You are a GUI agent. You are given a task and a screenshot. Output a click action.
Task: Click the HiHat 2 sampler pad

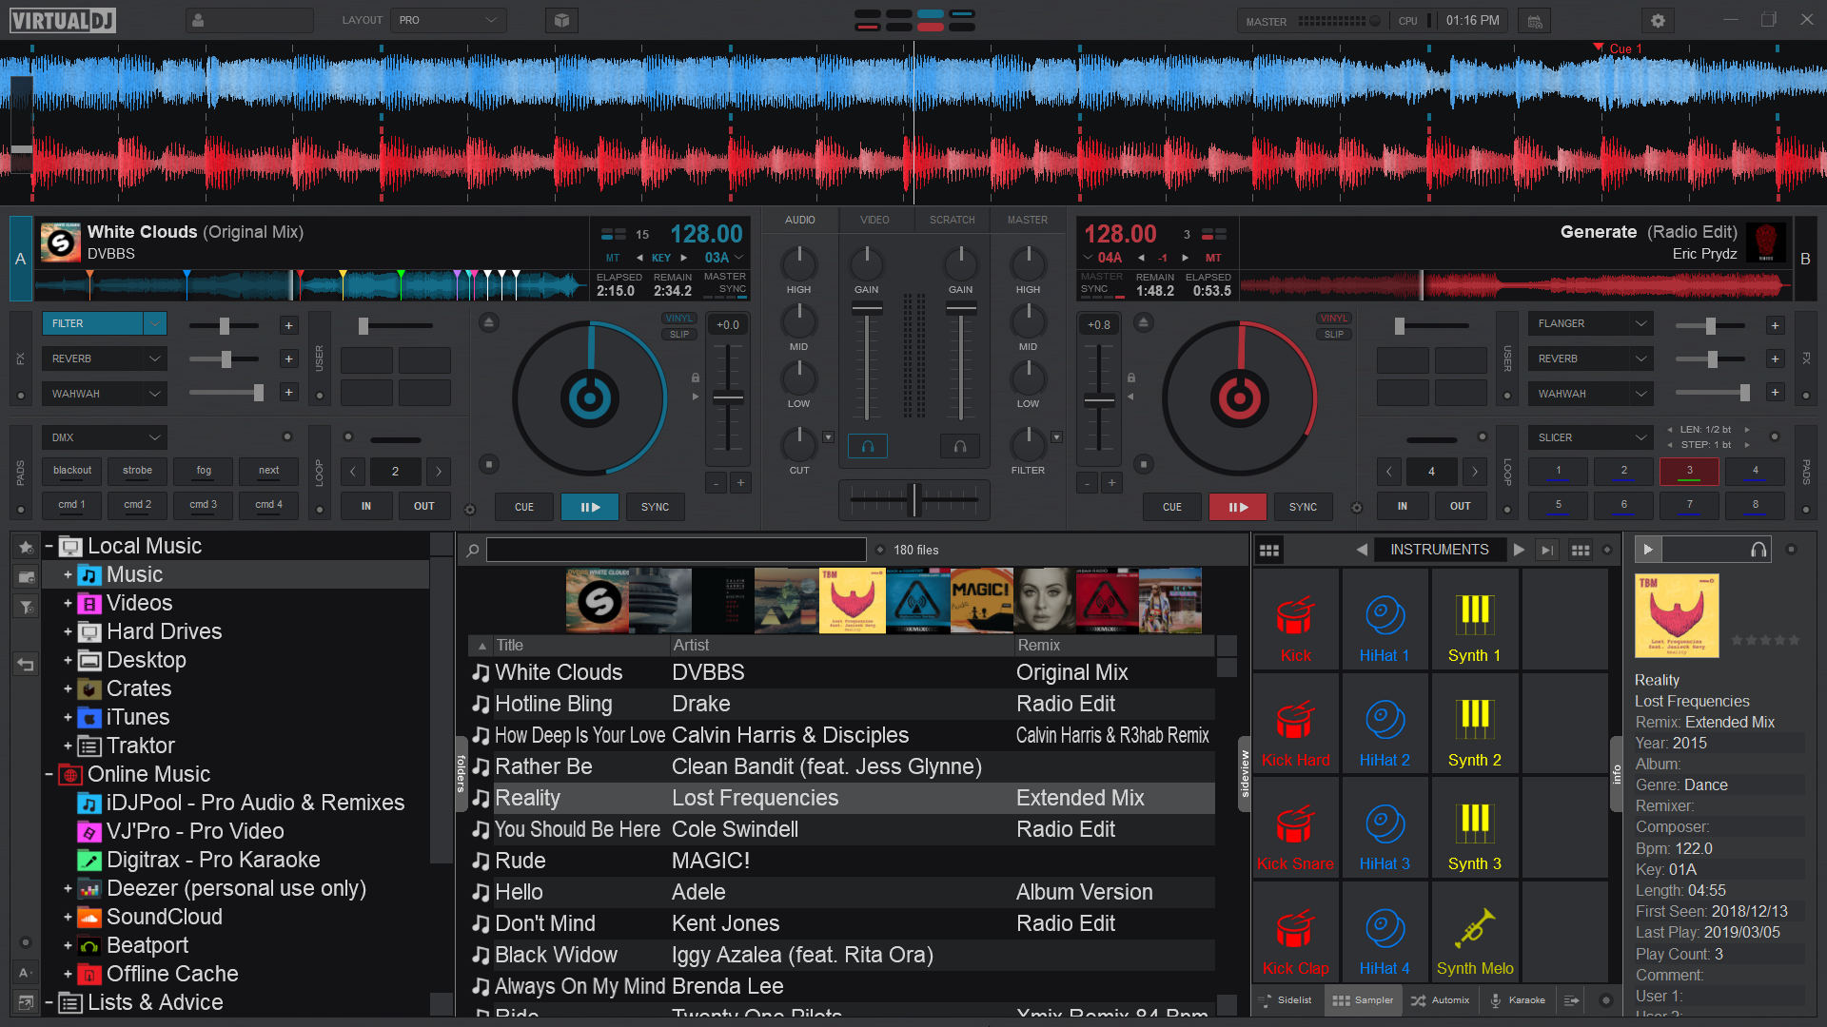1385,727
